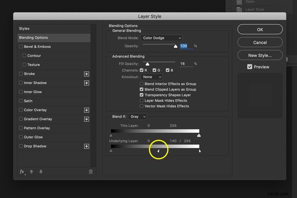The height and width of the screenshot is (198, 297).
Task: Click the Underlying Layer split slider handle
Action: (x=158, y=151)
